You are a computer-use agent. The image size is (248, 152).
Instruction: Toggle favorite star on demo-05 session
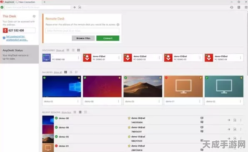tap(129, 137)
